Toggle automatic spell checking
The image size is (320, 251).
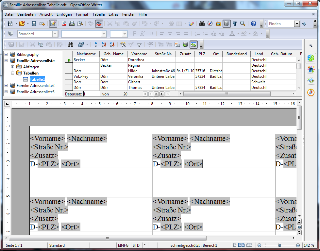coord(99,24)
